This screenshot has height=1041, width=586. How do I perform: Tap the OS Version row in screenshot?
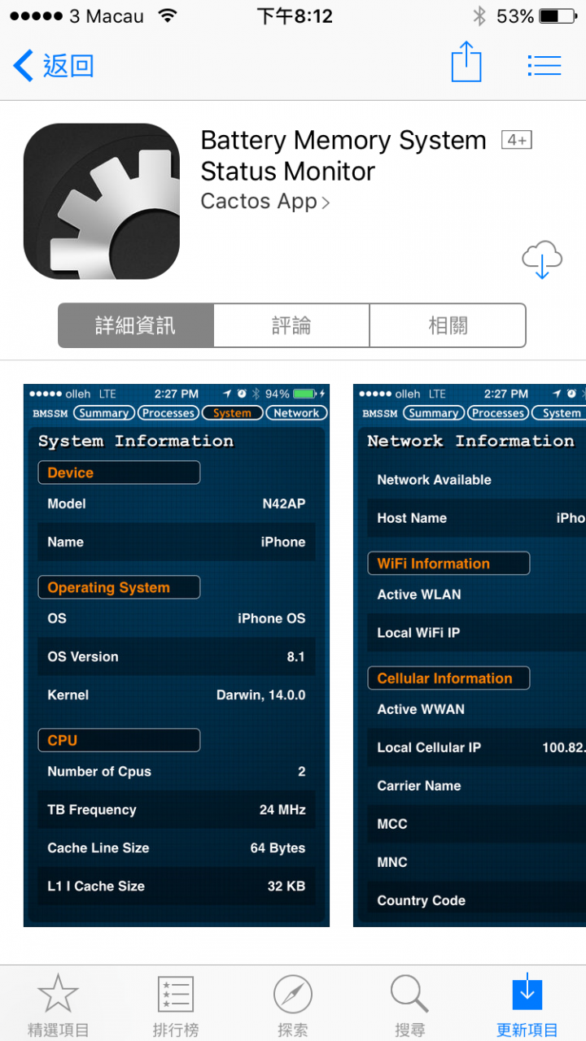coord(177,656)
